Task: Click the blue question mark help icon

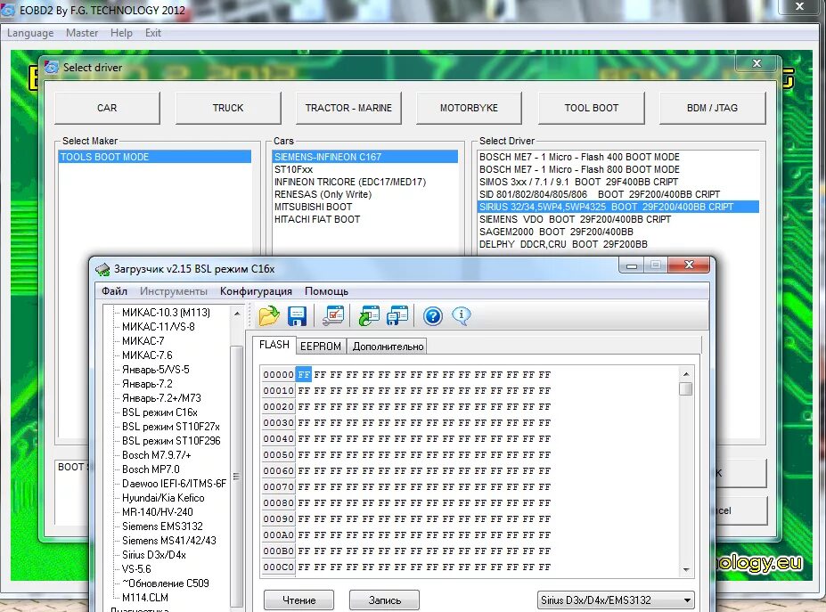Action: click(x=432, y=316)
